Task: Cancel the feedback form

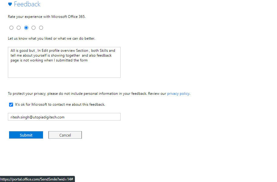Action: point(65,135)
